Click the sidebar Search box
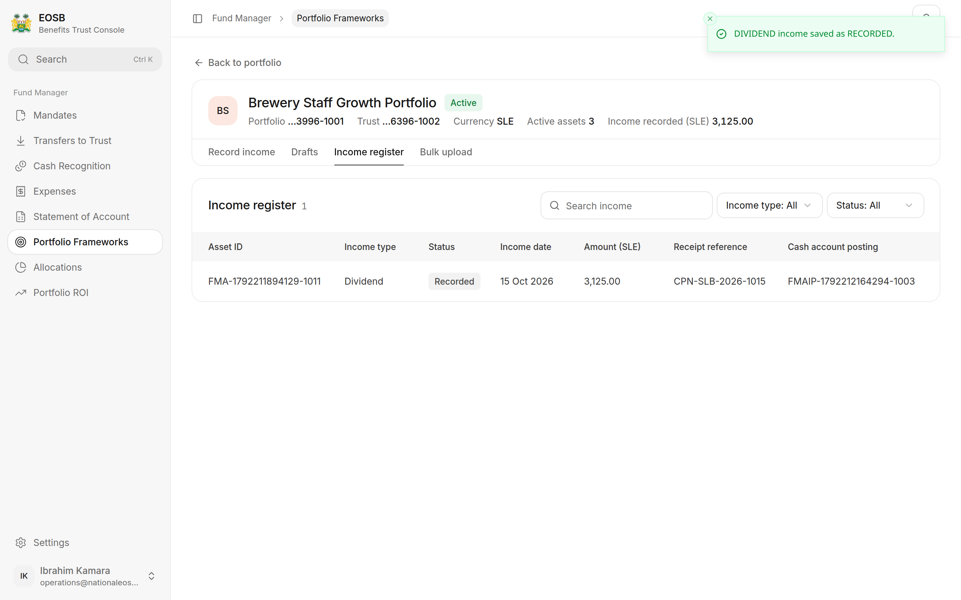Image resolution: width=961 pixels, height=600 pixels. (x=85, y=60)
